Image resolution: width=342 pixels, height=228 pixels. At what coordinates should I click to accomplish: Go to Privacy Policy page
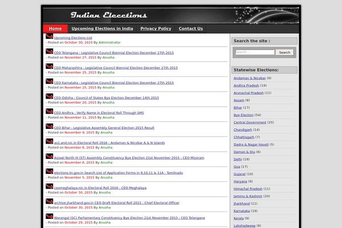point(156,28)
